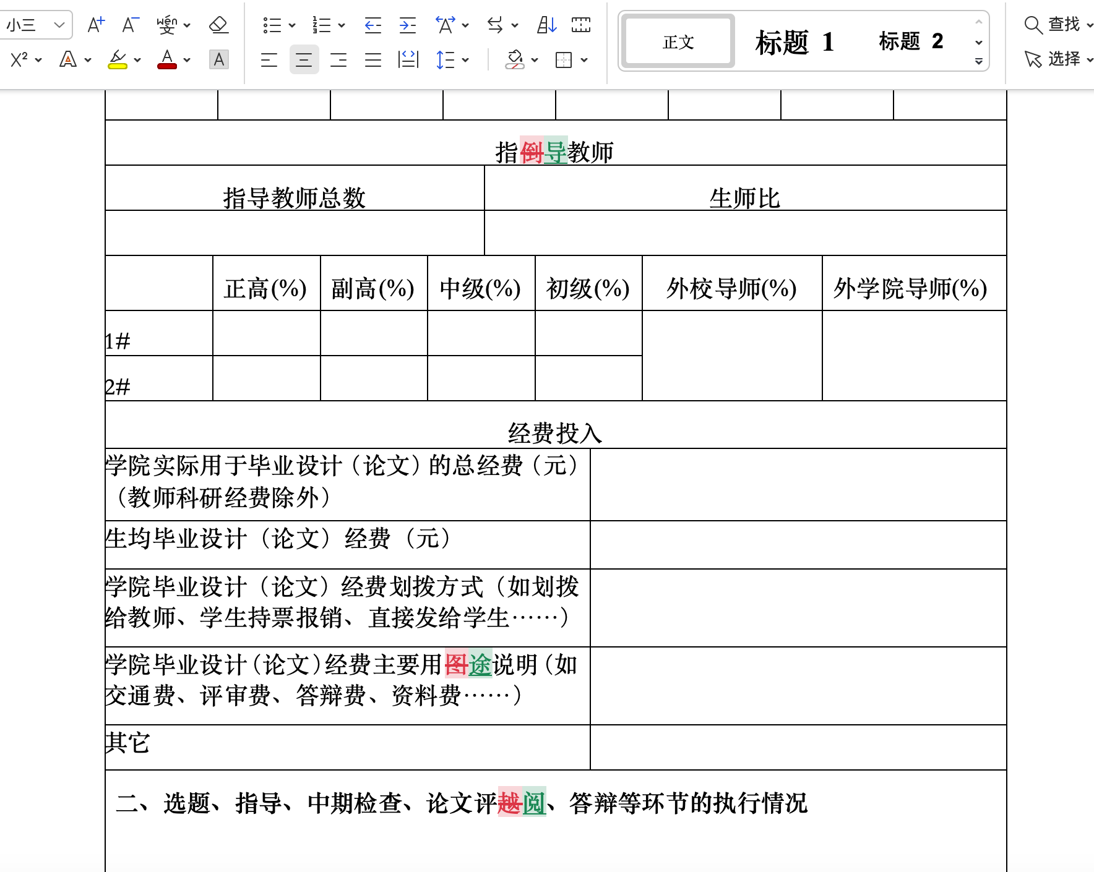Toggle center alignment button
The image size is (1094, 872).
(x=304, y=60)
